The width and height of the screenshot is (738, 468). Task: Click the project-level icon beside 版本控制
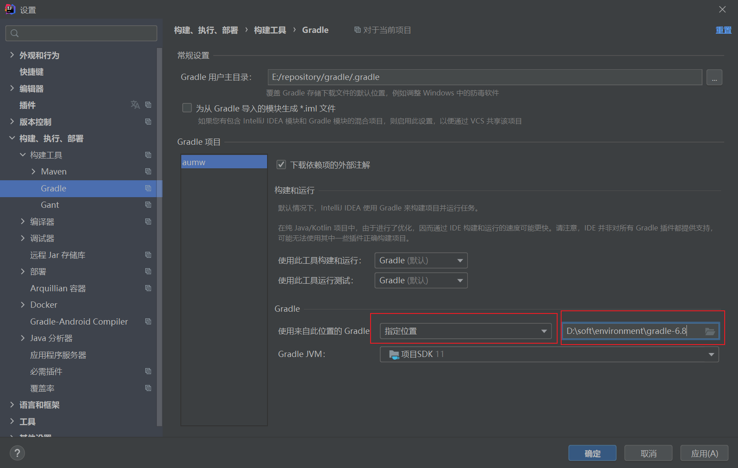(x=148, y=122)
